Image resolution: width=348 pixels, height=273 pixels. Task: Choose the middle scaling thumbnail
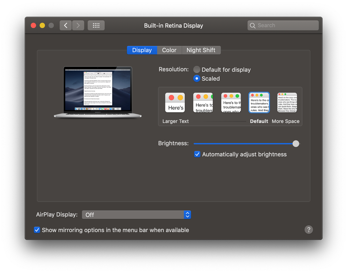pyautogui.click(x=231, y=102)
